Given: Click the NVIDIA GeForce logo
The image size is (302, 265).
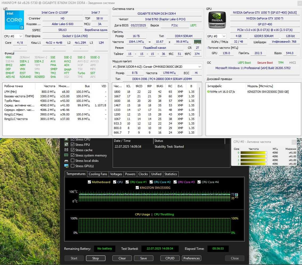Looking at the screenshot, I should 217,20.
